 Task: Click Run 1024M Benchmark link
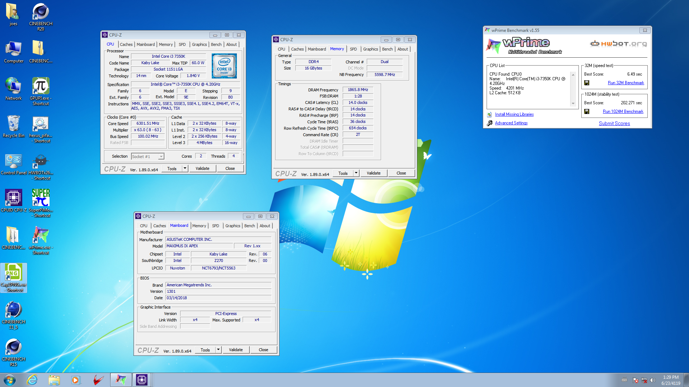[x=623, y=111]
